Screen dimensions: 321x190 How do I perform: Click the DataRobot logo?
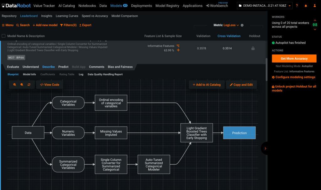pyautogui.click(x=16, y=6)
